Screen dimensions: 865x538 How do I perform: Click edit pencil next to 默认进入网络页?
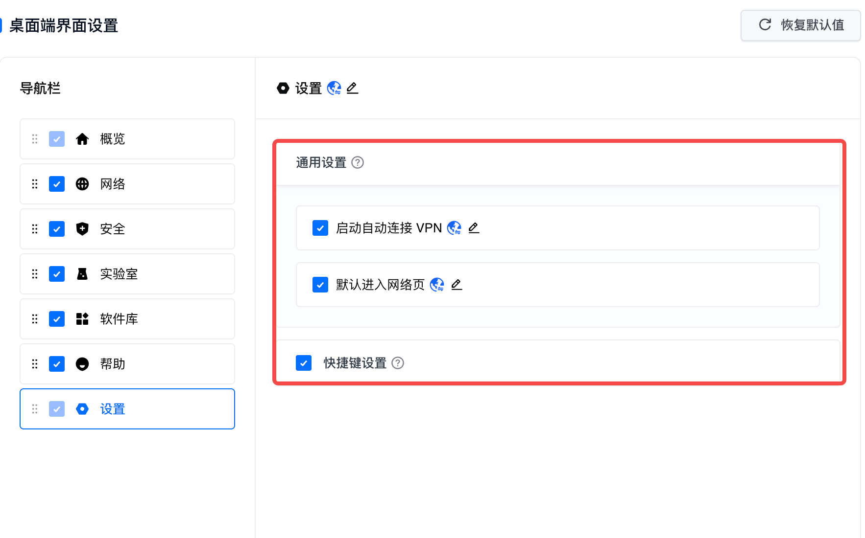coord(457,285)
